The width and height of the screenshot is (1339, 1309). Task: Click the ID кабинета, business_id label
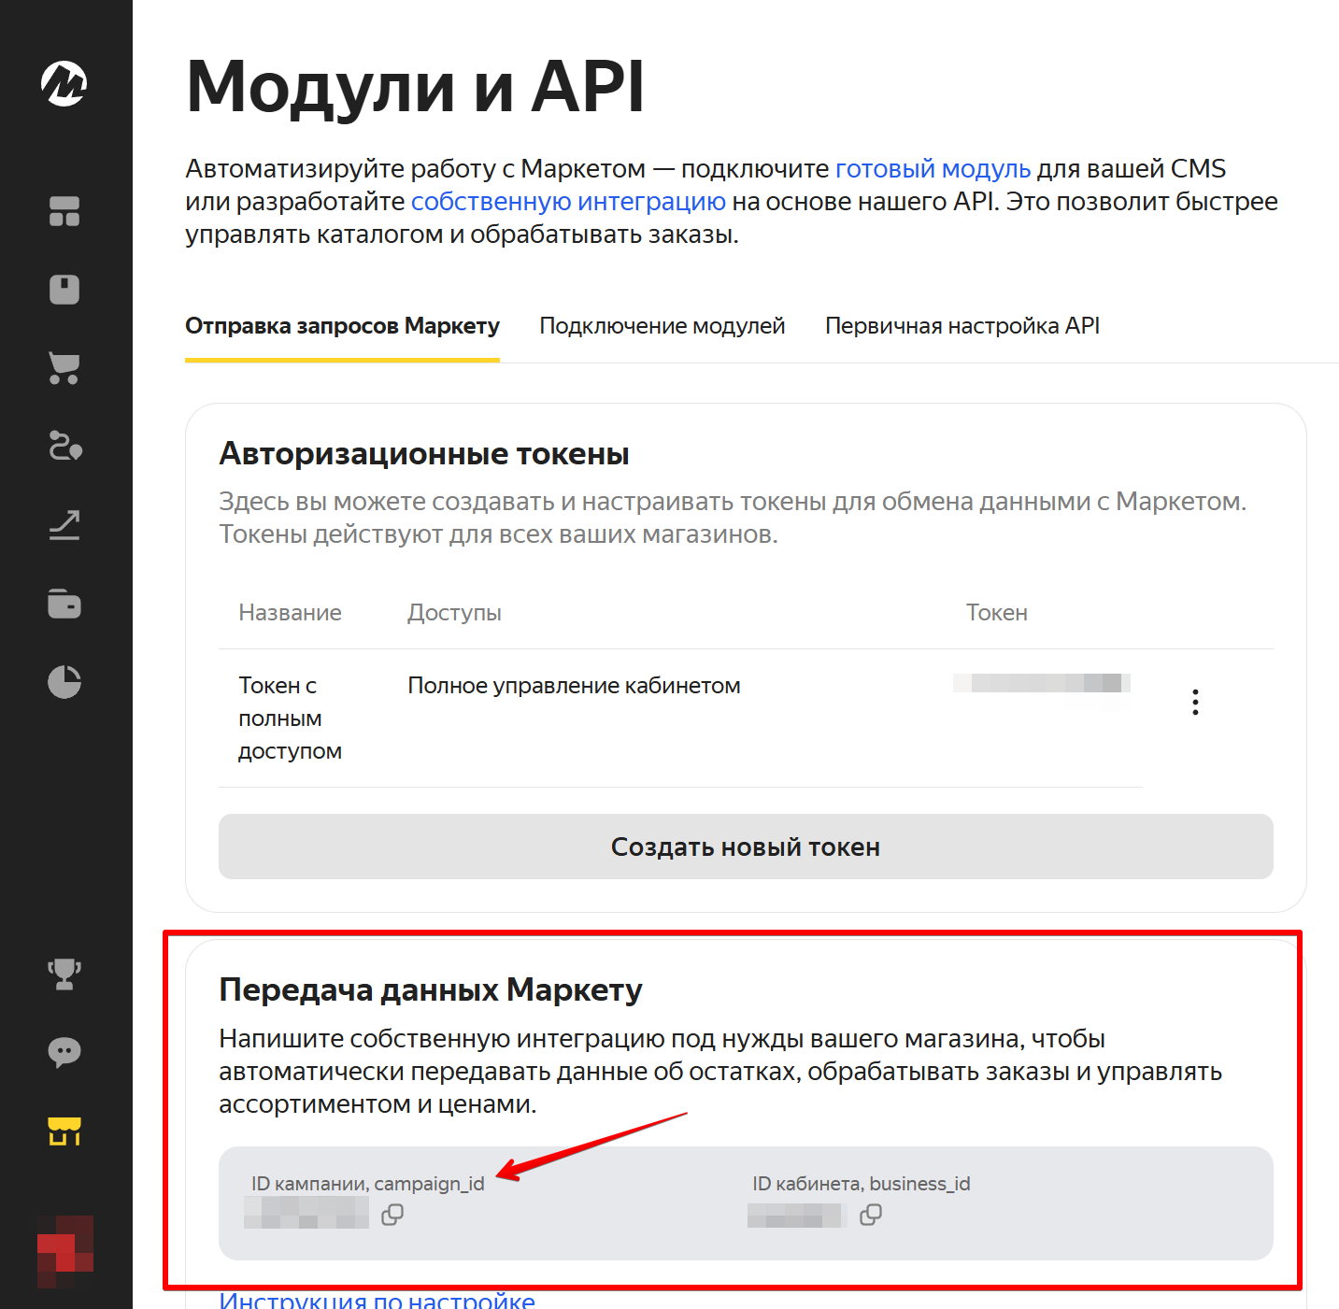point(862,1184)
